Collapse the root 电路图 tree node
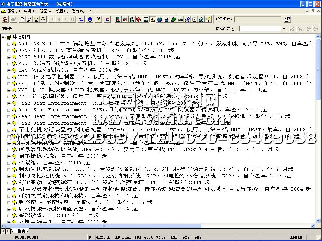The image size is (322, 241). pos(3,37)
